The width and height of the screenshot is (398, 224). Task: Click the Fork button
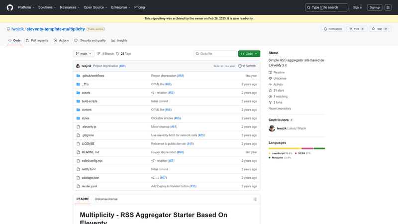coord(357,29)
